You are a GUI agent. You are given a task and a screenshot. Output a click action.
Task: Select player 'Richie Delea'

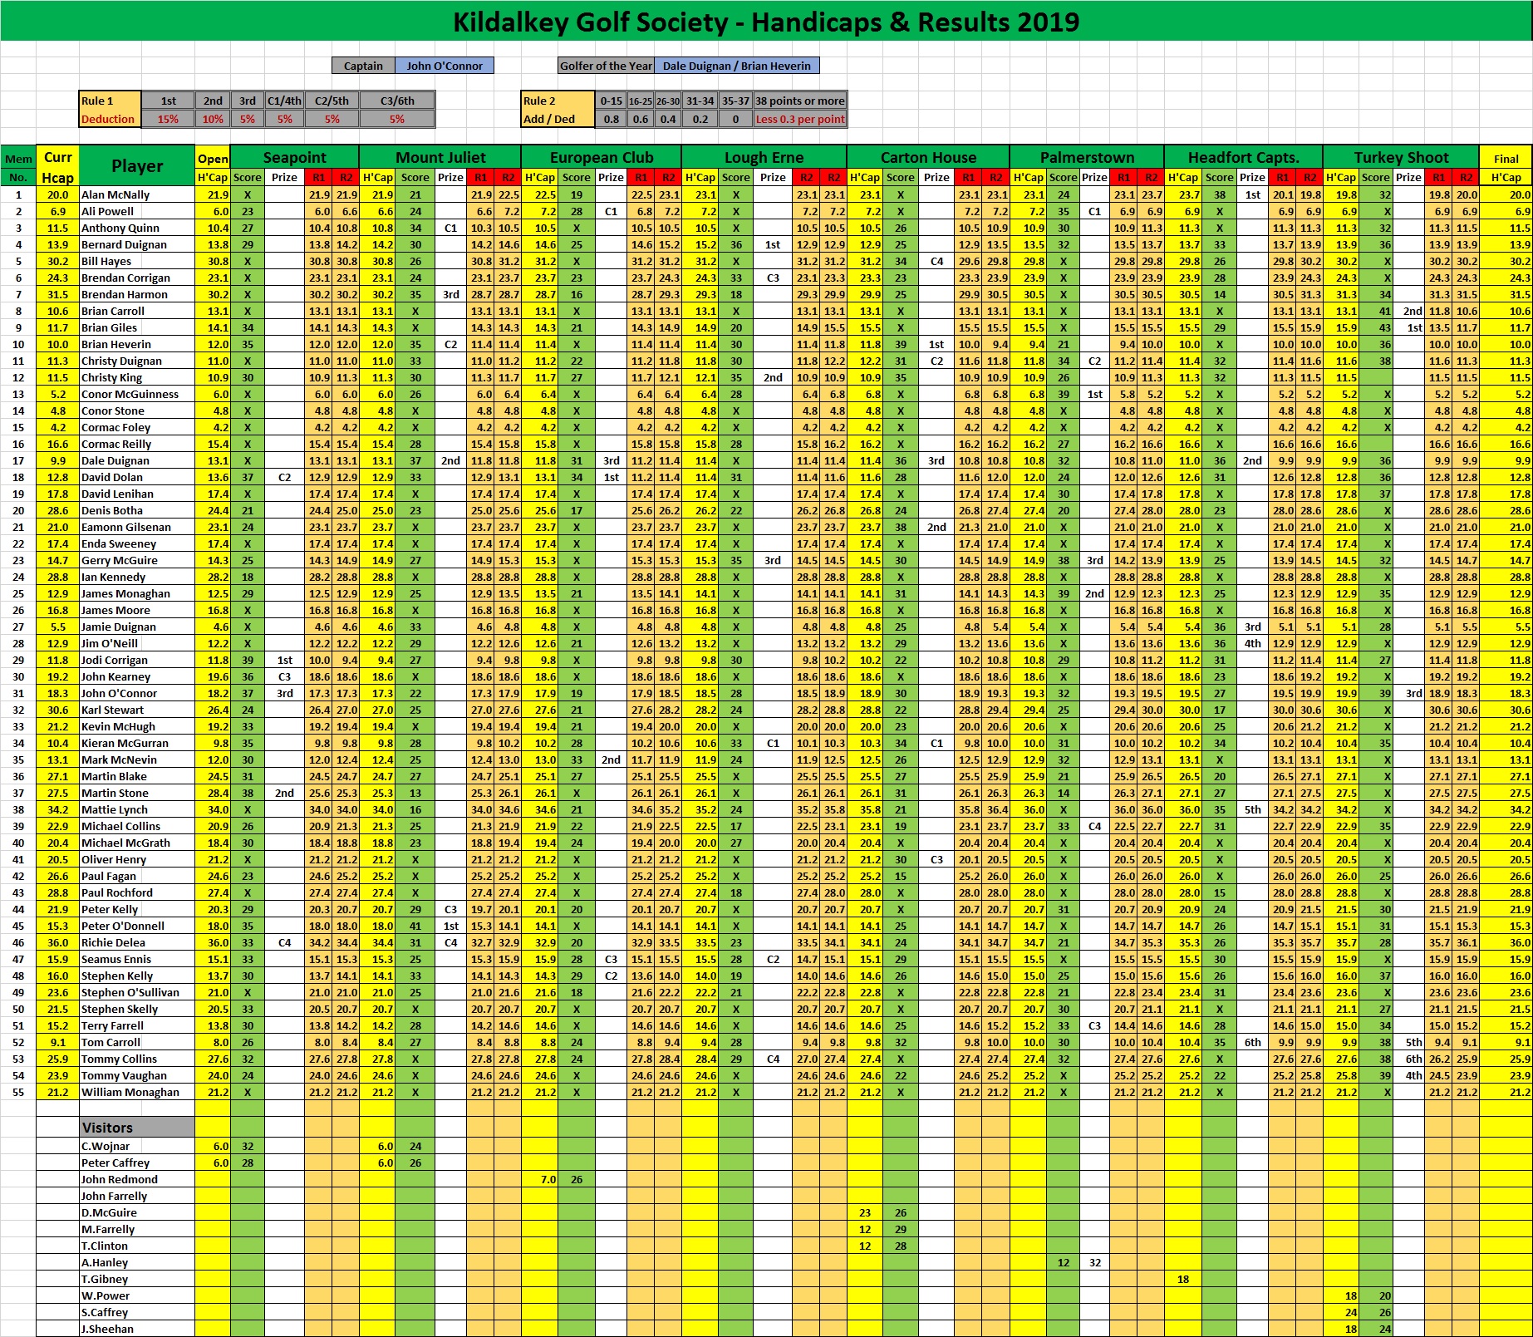click(x=137, y=942)
